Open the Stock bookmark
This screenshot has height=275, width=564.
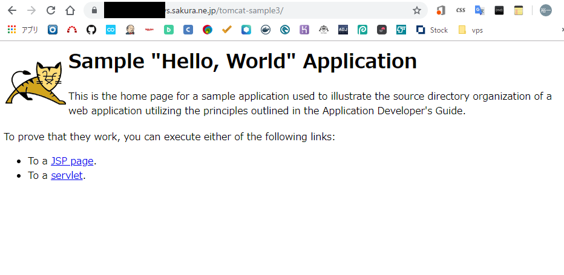[x=432, y=30]
